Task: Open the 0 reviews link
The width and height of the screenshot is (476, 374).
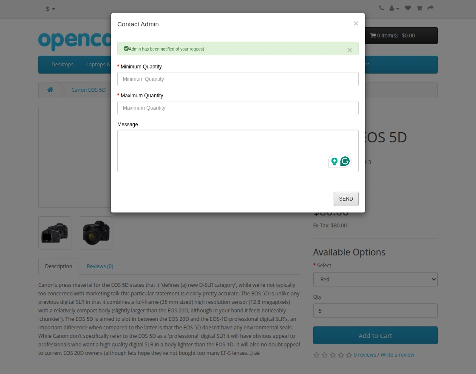Action: pyautogui.click(x=365, y=354)
